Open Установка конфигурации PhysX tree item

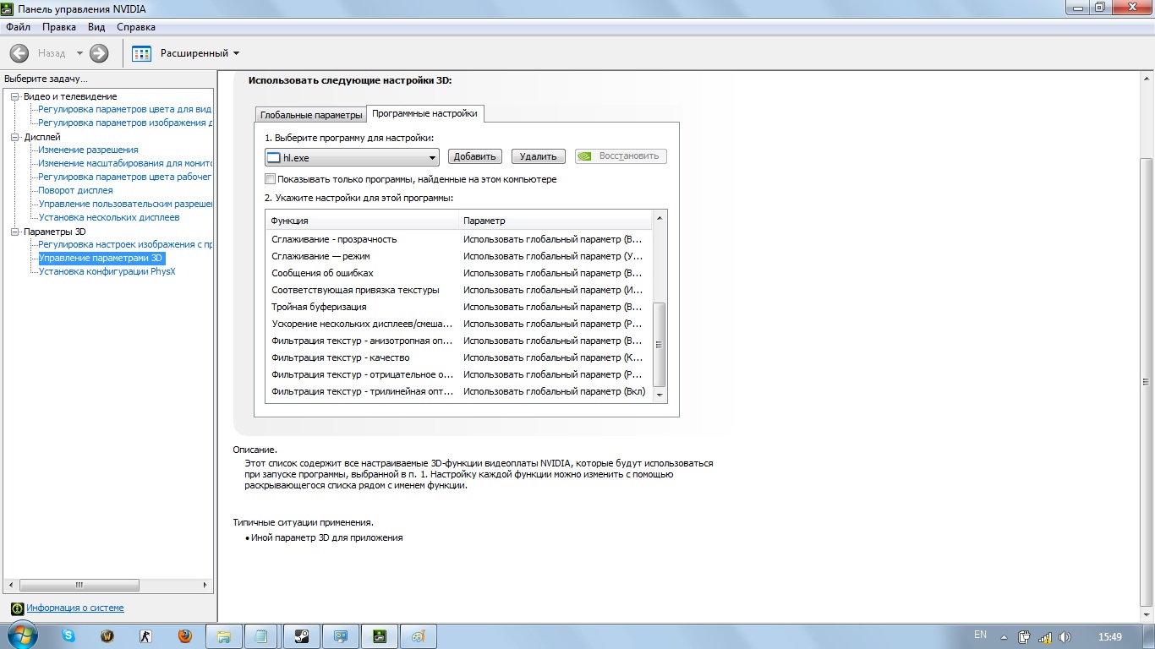[107, 272]
